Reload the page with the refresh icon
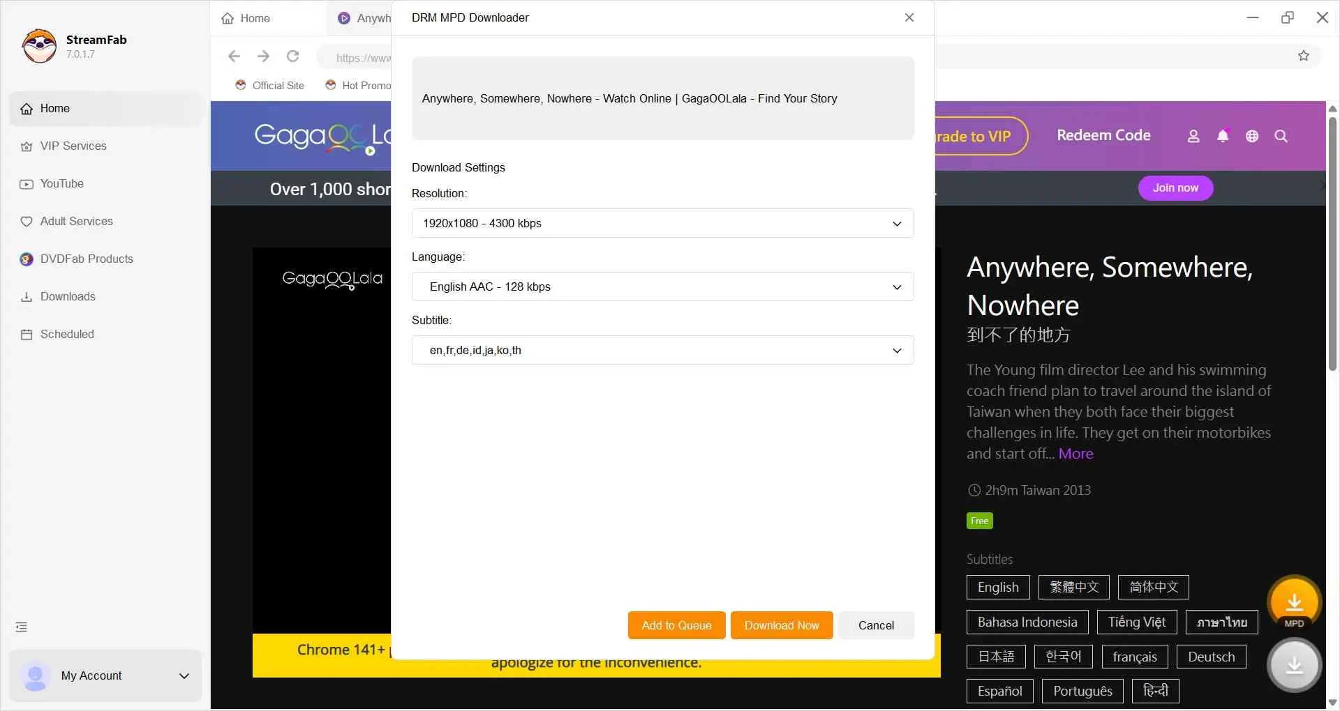Viewport: 1340px width, 711px height. pyautogui.click(x=293, y=56)
